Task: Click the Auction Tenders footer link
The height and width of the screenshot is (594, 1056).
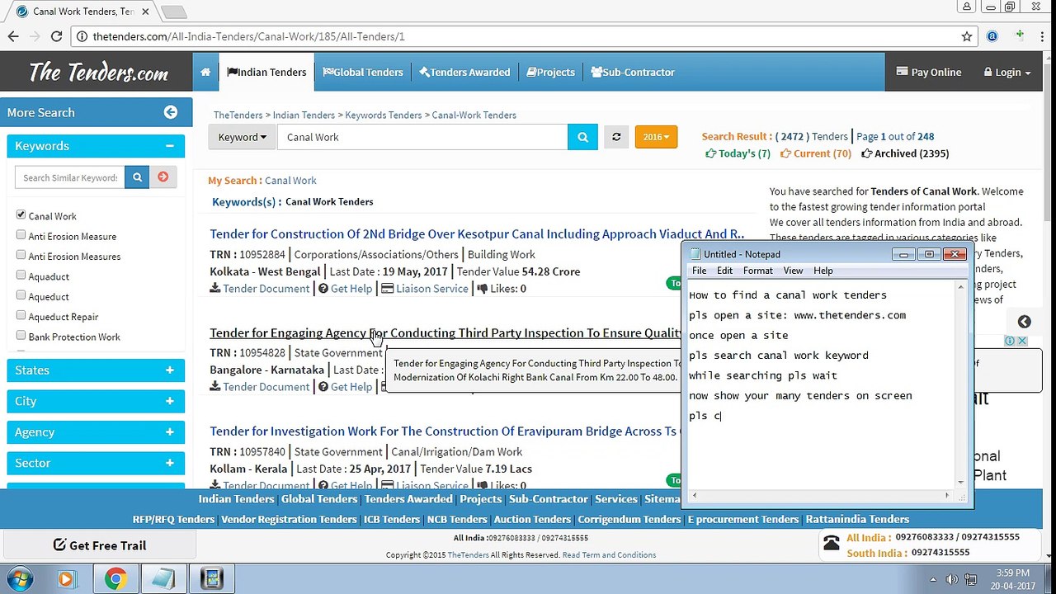Action: pyautogui.click(x=533, y=519)
